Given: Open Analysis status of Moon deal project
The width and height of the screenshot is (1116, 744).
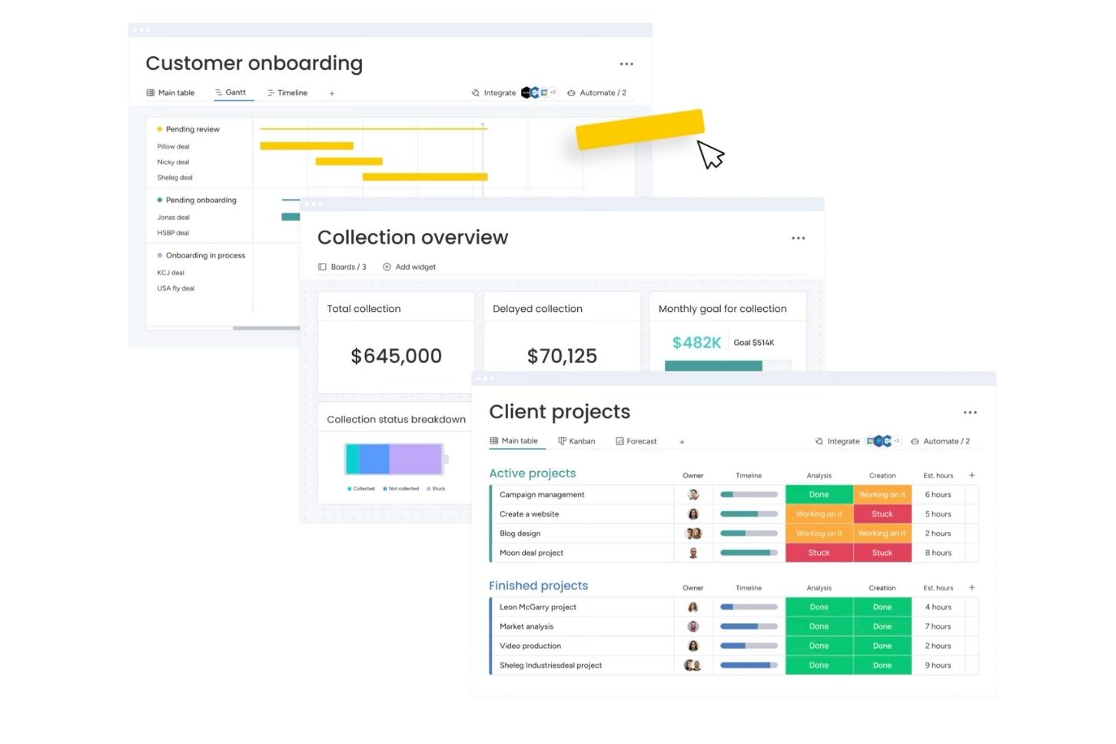Looking at the screenshot, I should (819, 553).
